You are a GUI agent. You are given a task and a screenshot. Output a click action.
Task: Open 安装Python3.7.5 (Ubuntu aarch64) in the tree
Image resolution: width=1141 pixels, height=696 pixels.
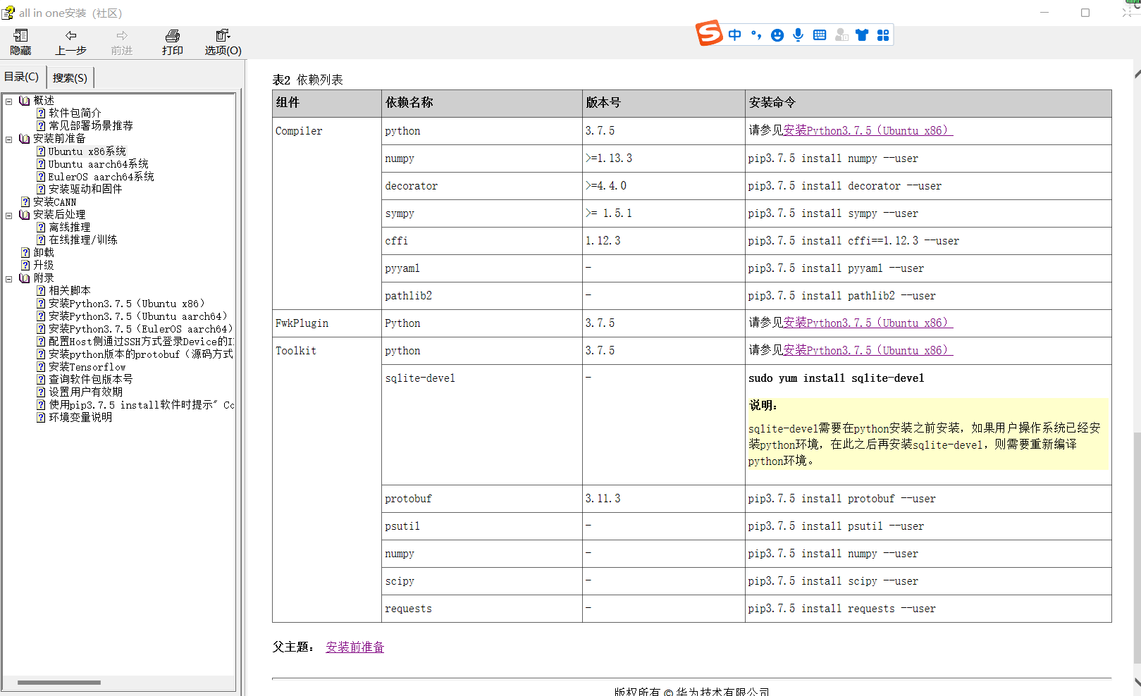(138, 316)
